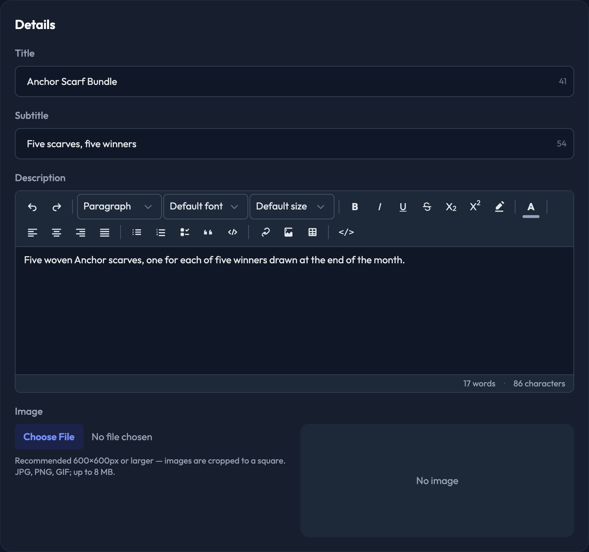589x552 pixels.
Task: Click the '86 characters' counter
Action: [x=539, y=384]
